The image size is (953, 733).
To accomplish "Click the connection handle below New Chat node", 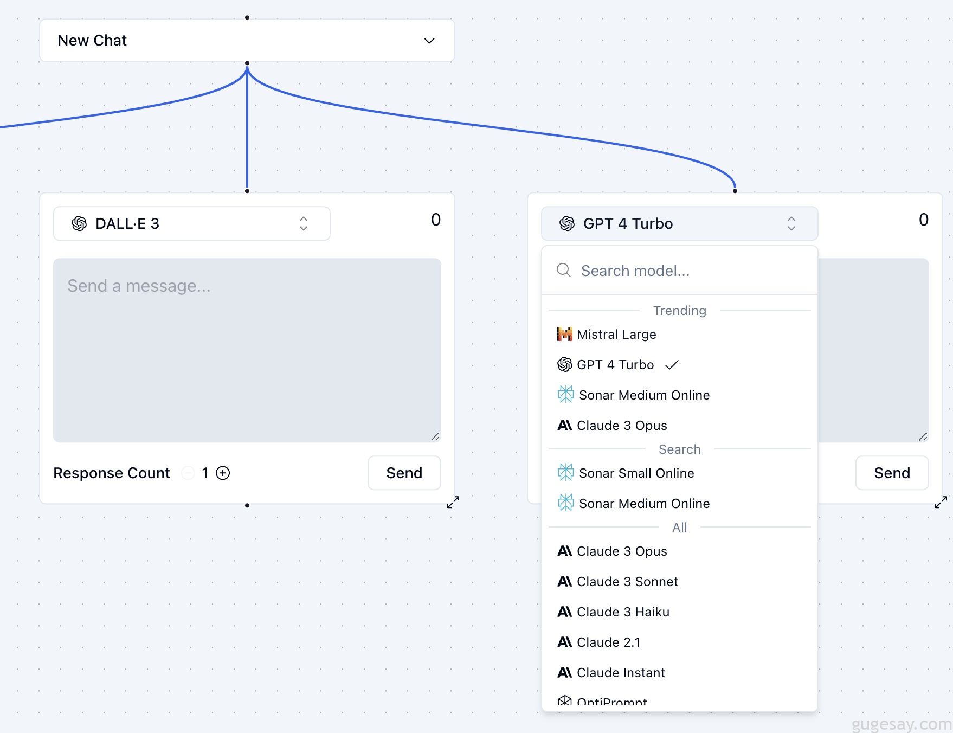I will 247,63.
